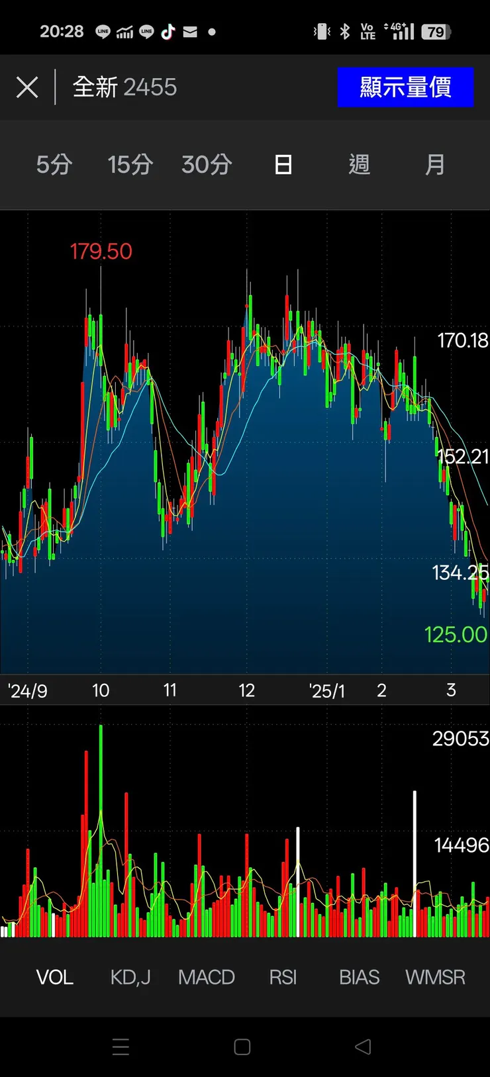Screen dimensions: 490x1077
Task: Close the chart with the X icon
Action: click(27, 87)
